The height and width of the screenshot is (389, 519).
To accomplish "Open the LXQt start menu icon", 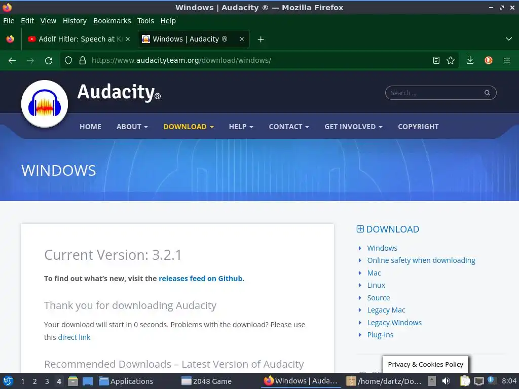I will [x=8, y=381].
